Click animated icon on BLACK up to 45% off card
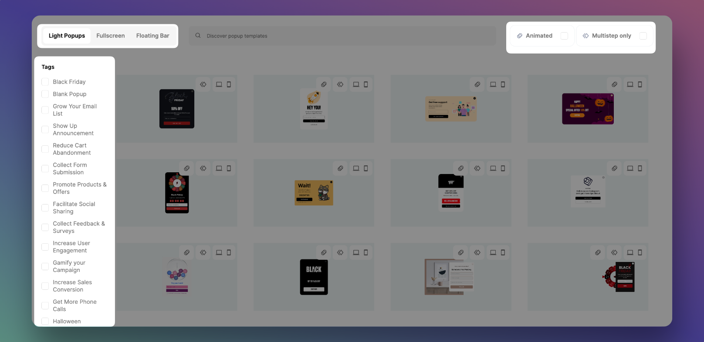The height and width of the screenshot is (342, 704). tap(324, 252)
